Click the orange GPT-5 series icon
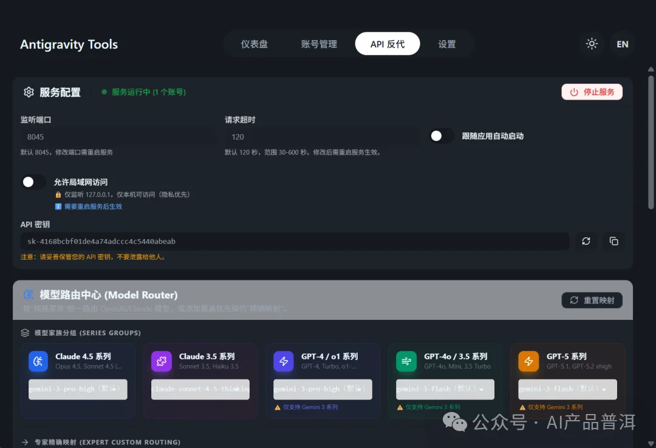Screen dimensions: 656x448 point(528,361)
